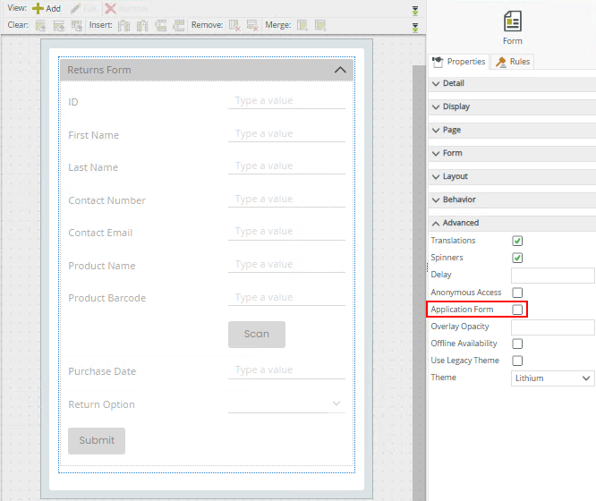Click the Delay input field
Screen dimensions: 596x501
(x=553, y=276)
